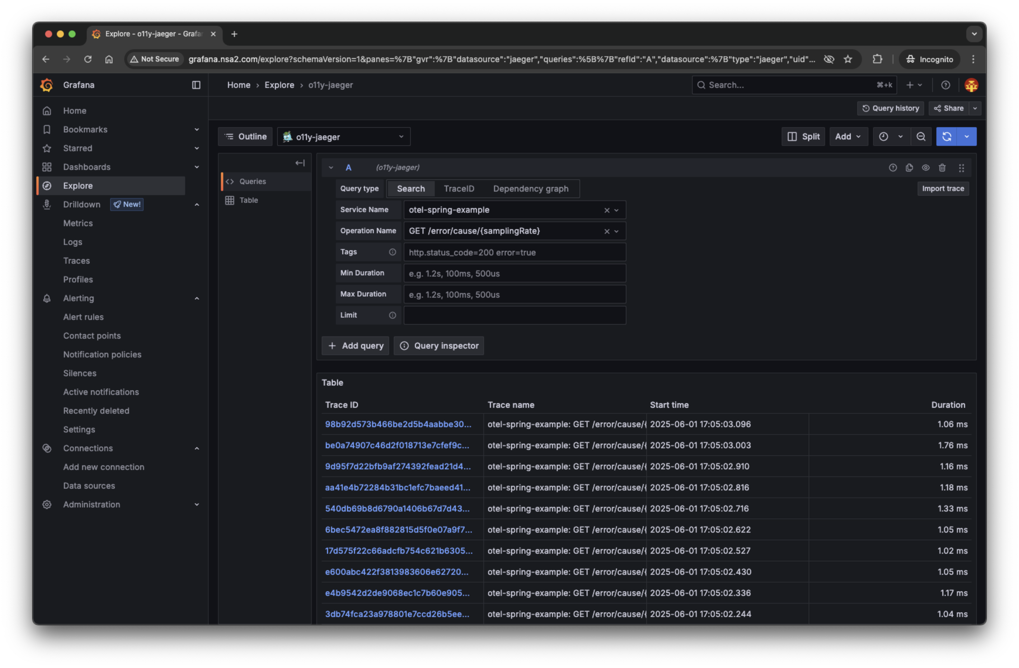The image size is (1019, 668).
Task: Select Queries in the outline panel
Action: (265, 182)
